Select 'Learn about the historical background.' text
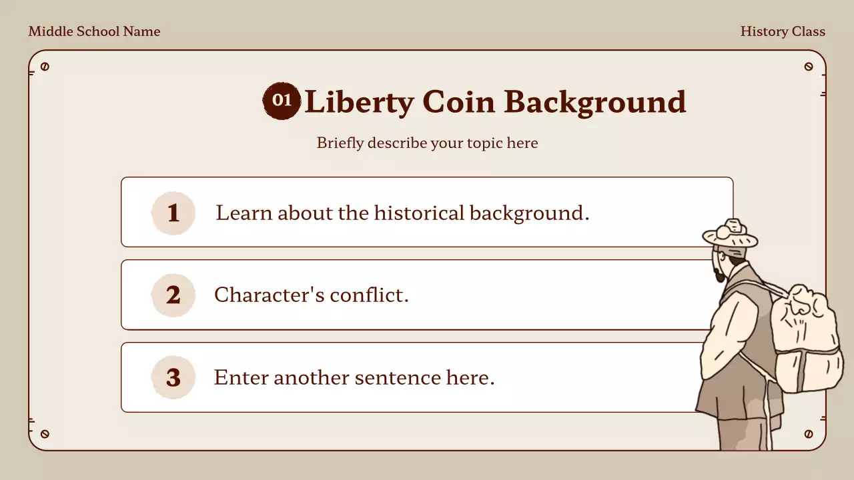Viewport: 854px width, 480px height. pyautogui.click(x=402, y=213)
